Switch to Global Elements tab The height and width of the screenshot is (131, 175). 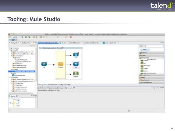[53, 85]
